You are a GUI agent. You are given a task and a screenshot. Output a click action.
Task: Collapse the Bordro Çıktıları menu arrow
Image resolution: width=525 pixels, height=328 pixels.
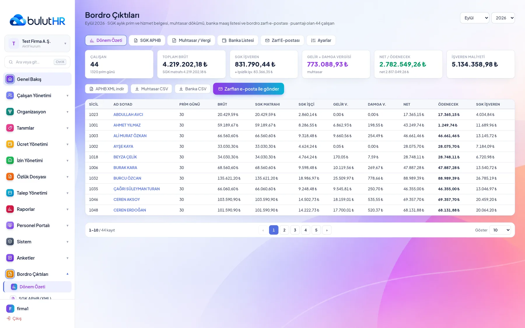tap(67, 274)
